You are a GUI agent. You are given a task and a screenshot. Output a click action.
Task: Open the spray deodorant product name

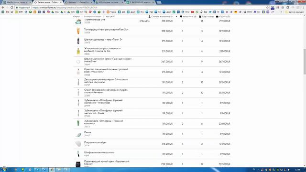106,91
